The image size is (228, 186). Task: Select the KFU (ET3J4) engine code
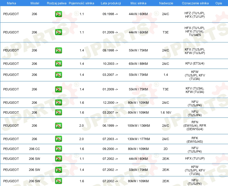click(195, 63)
